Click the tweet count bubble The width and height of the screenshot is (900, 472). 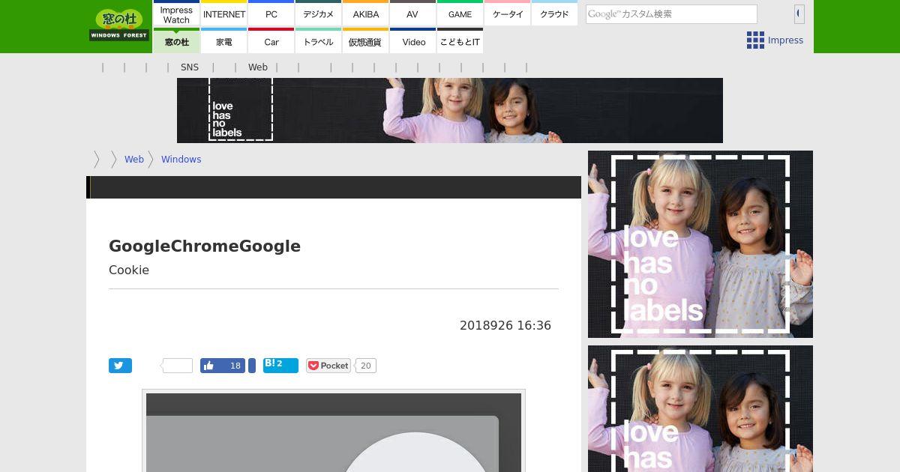point(177,366)
